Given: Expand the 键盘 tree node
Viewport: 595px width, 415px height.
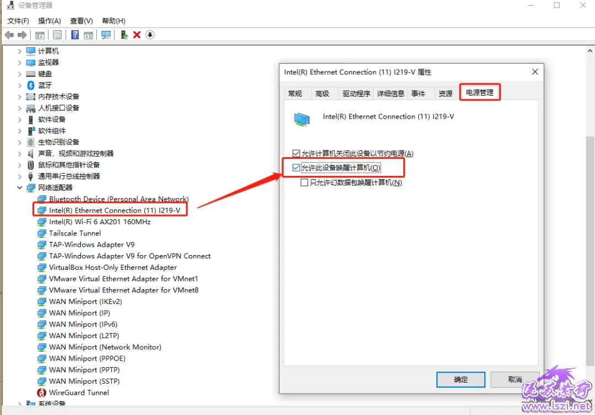Looking at the screenshot, I should click(20, 74).
